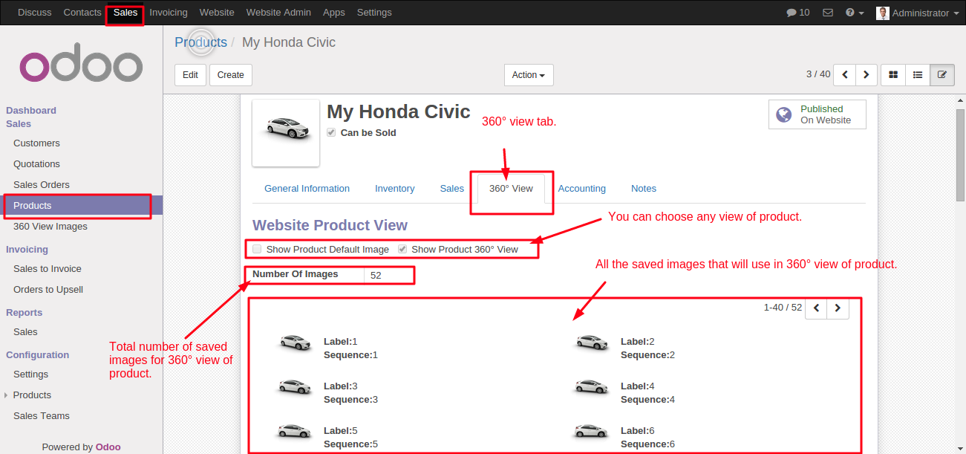
Task: Go to the previous product record arrow
Action: tap(845, 75)
